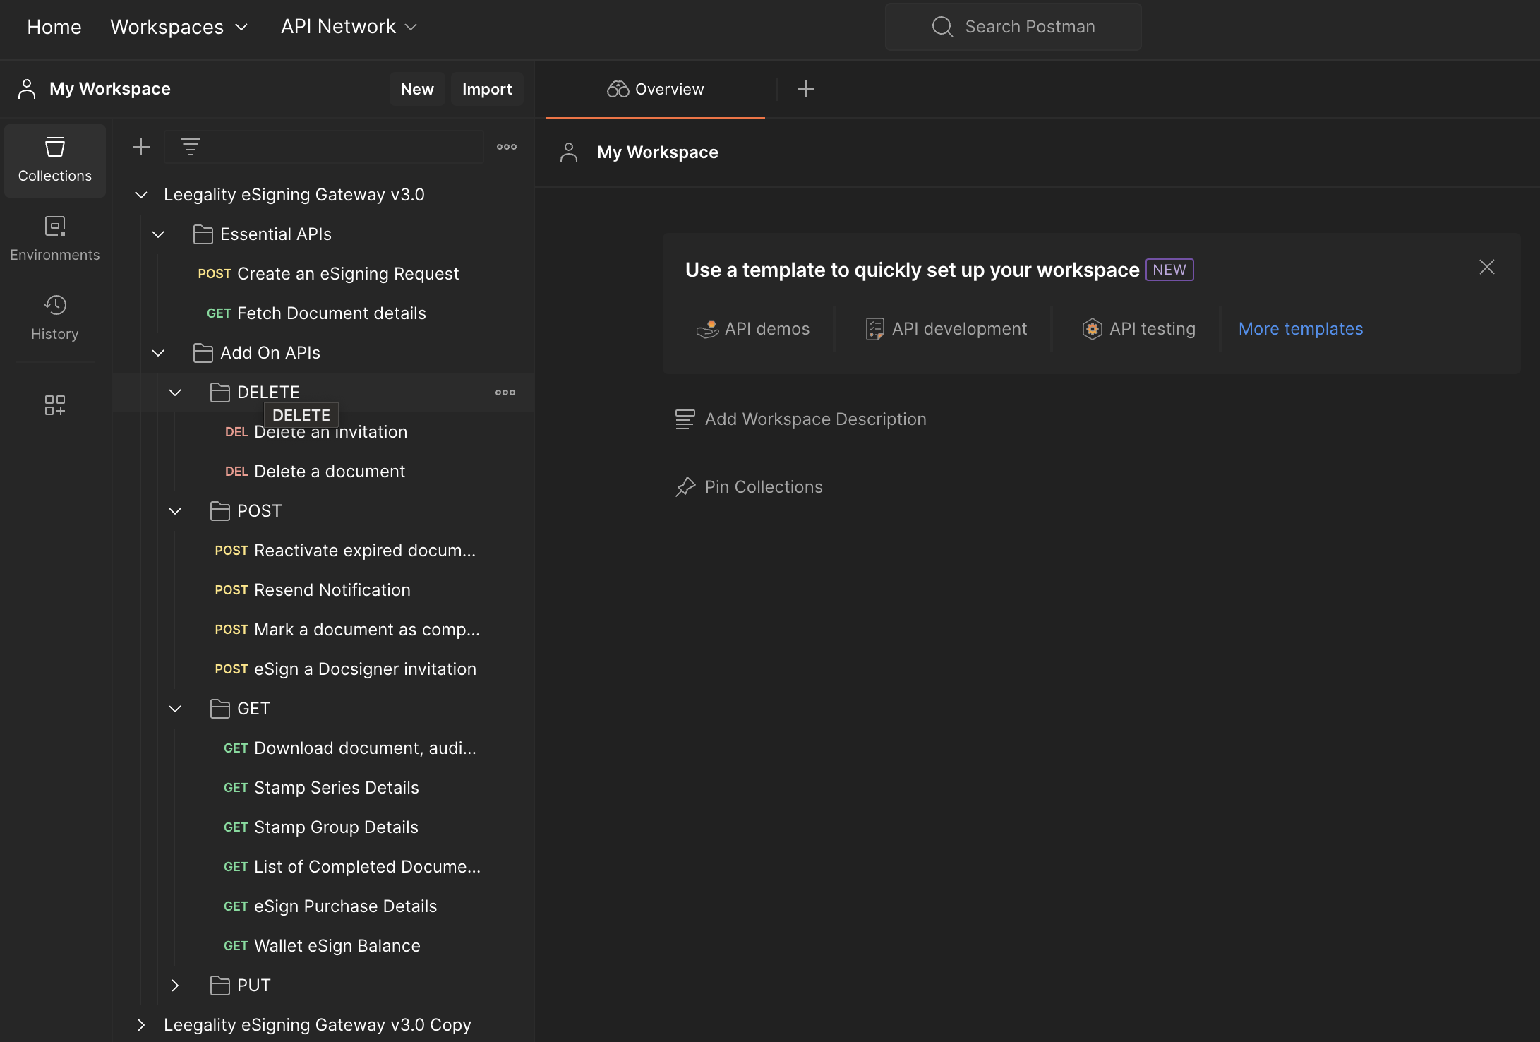Expand Leegality eSigning Gateway v3.0 Copy collection
Screen dimensions: 1540x1042
tap(141, 1025)
